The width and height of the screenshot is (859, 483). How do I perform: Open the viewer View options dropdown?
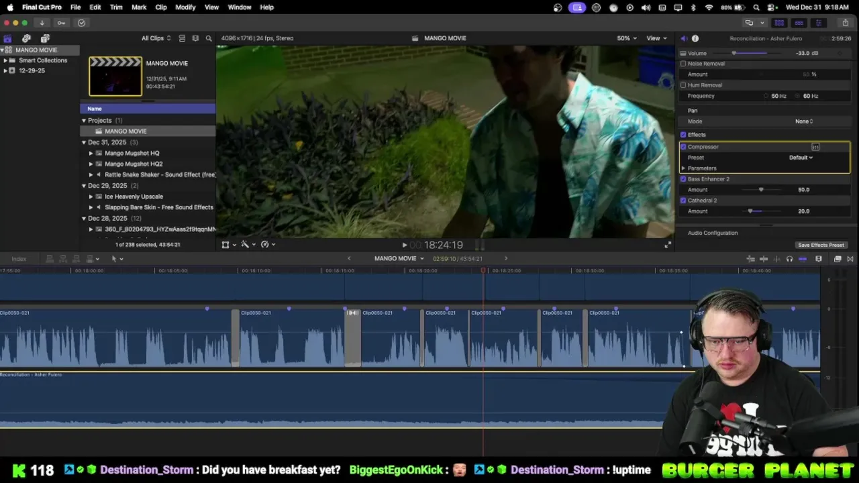coord(656,38)
